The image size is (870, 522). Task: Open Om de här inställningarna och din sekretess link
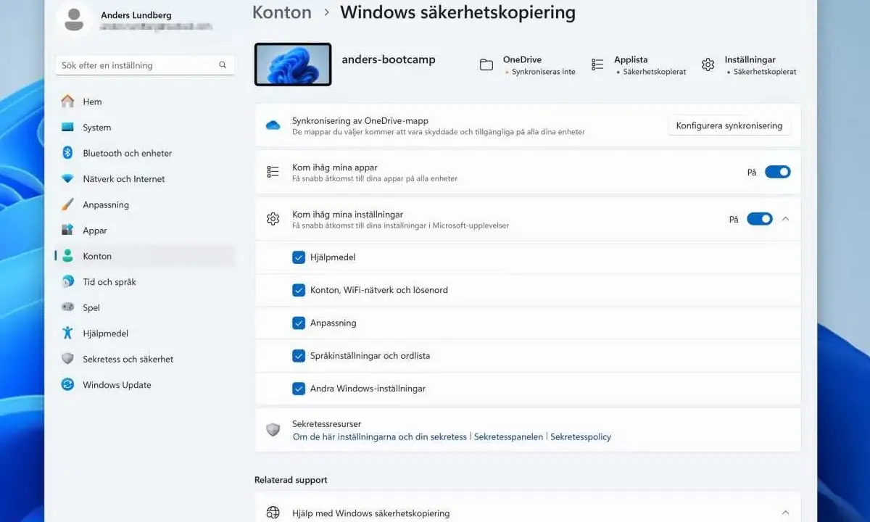point(379,436)
